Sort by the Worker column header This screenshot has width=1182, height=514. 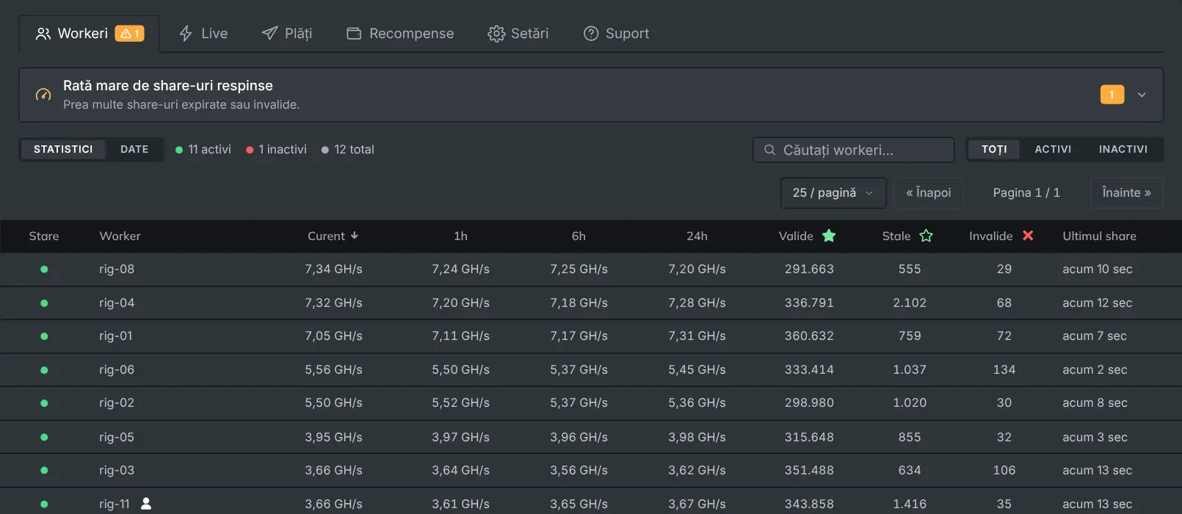point(120,236)
